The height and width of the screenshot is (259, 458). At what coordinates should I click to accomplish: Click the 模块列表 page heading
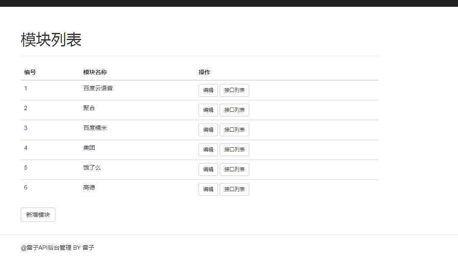pos(51,40)
